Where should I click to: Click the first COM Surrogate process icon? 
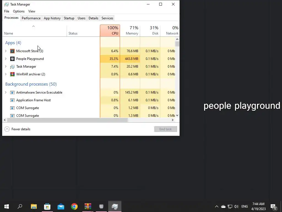point(12,108)
